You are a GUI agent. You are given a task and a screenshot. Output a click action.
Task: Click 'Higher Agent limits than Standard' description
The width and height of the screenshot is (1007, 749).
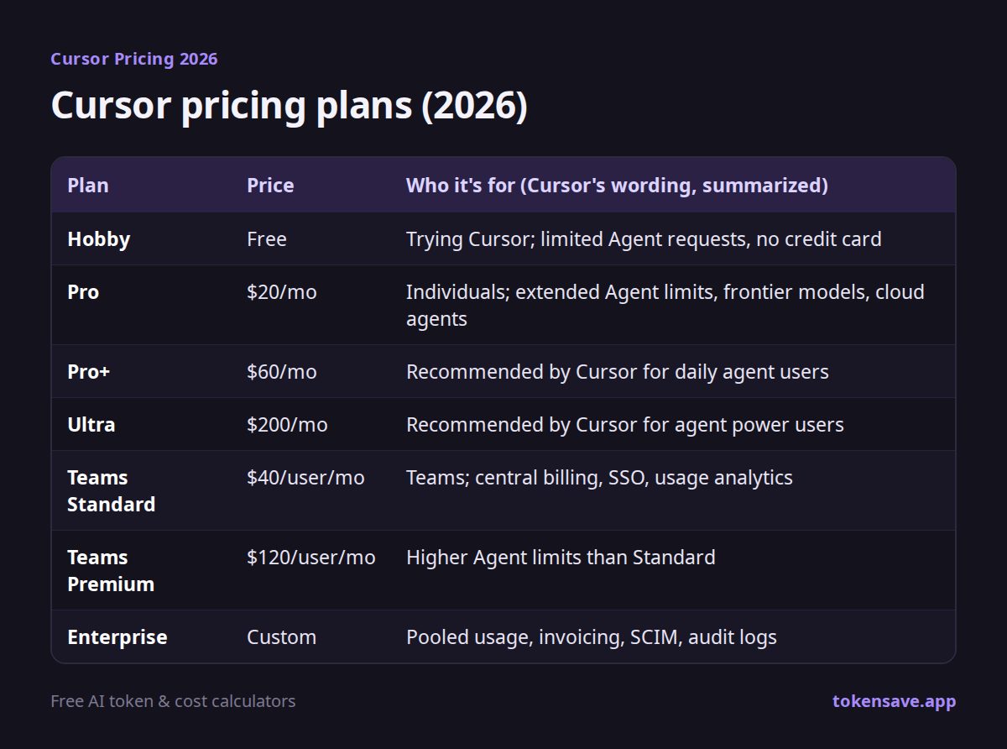pyautogui.click(x=561, y=558)
